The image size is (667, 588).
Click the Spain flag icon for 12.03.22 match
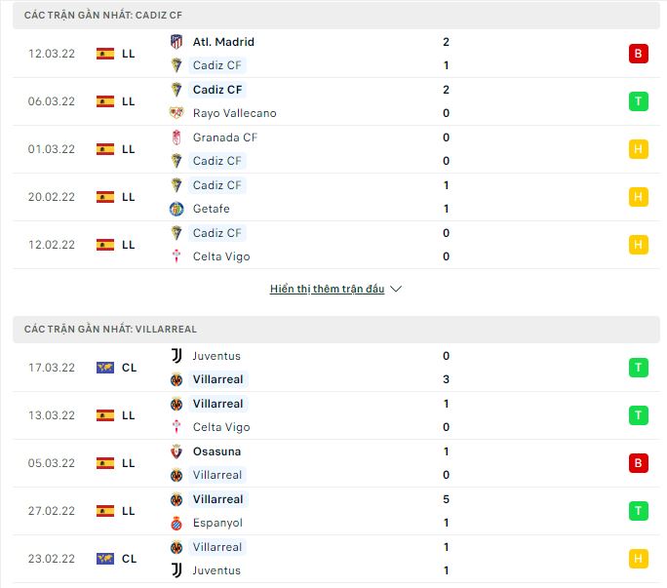pos(105,54)
